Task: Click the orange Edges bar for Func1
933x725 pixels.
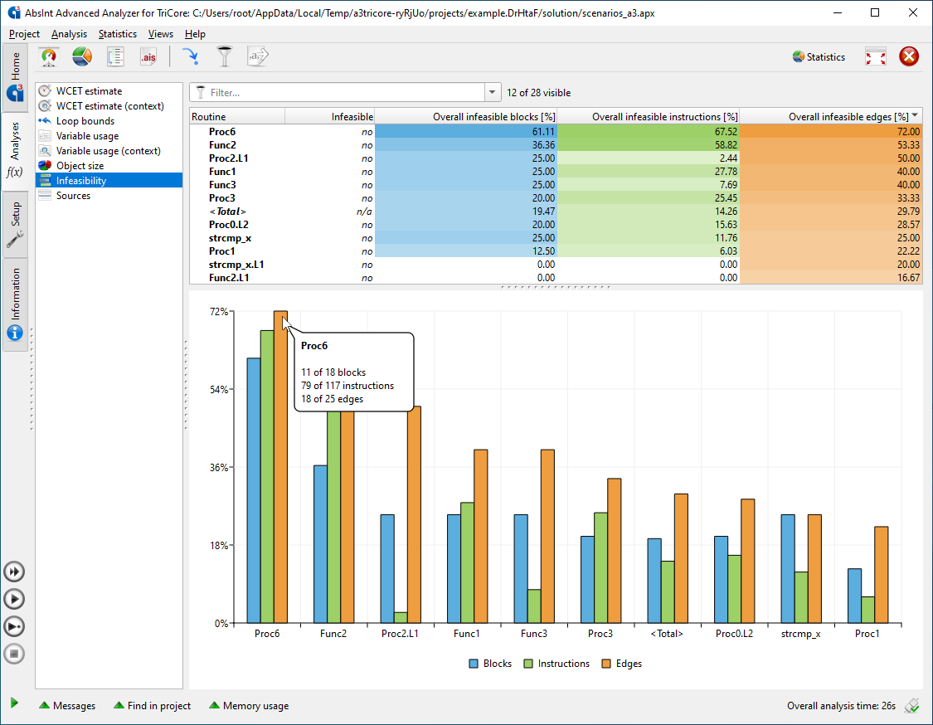Action: pyautogui.click(x=481, y=537)
